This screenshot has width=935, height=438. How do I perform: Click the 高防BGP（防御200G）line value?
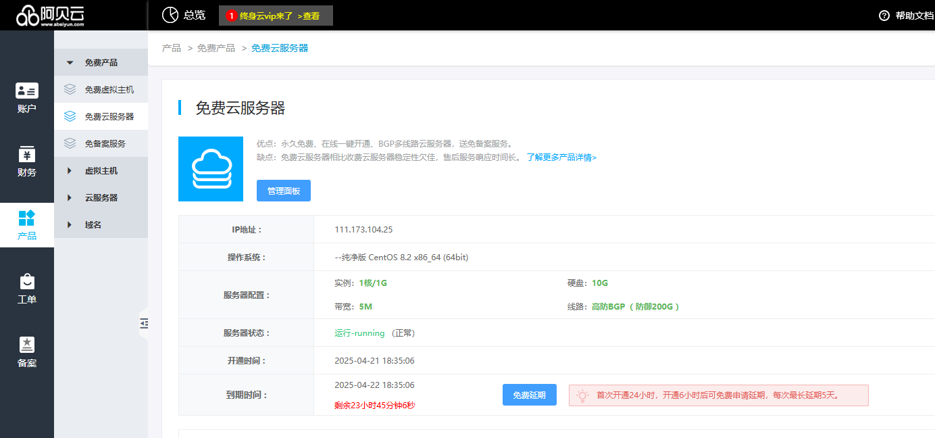point(635,306)
